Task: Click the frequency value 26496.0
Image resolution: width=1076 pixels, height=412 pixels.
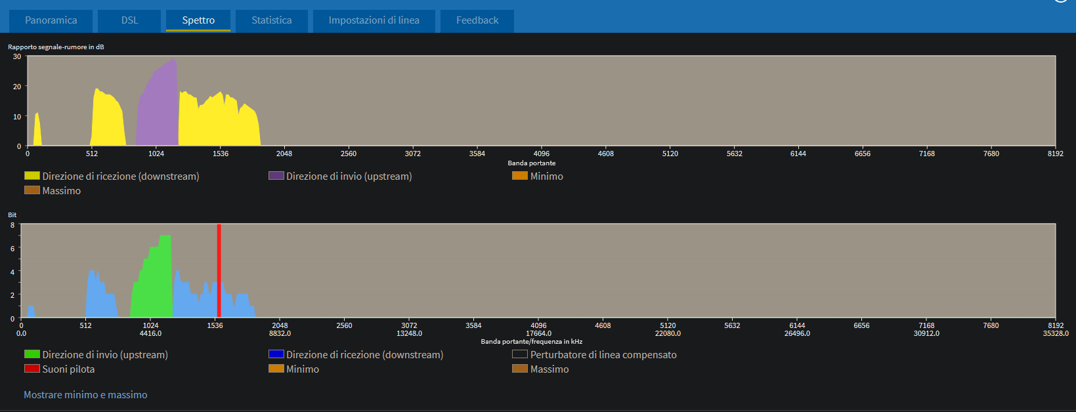Action: tap(797, 334)
